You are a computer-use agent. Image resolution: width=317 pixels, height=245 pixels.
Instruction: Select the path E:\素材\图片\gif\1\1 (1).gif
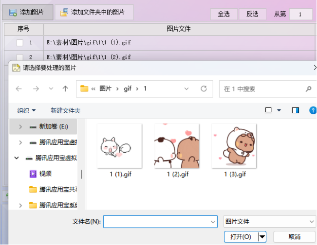[89, 42]
